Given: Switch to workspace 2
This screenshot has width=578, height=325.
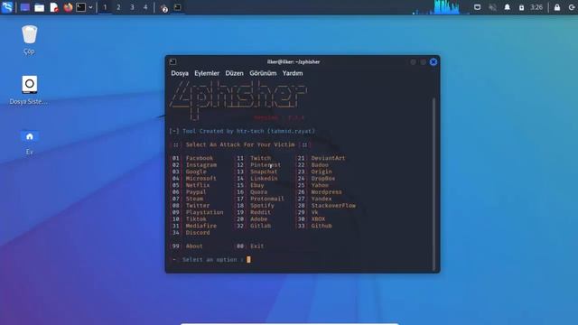Looking at the screenshot, I should (118, 7).
